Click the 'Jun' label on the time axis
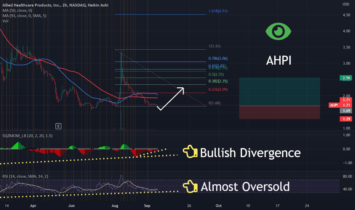355x210 pixels. (71, 206)
